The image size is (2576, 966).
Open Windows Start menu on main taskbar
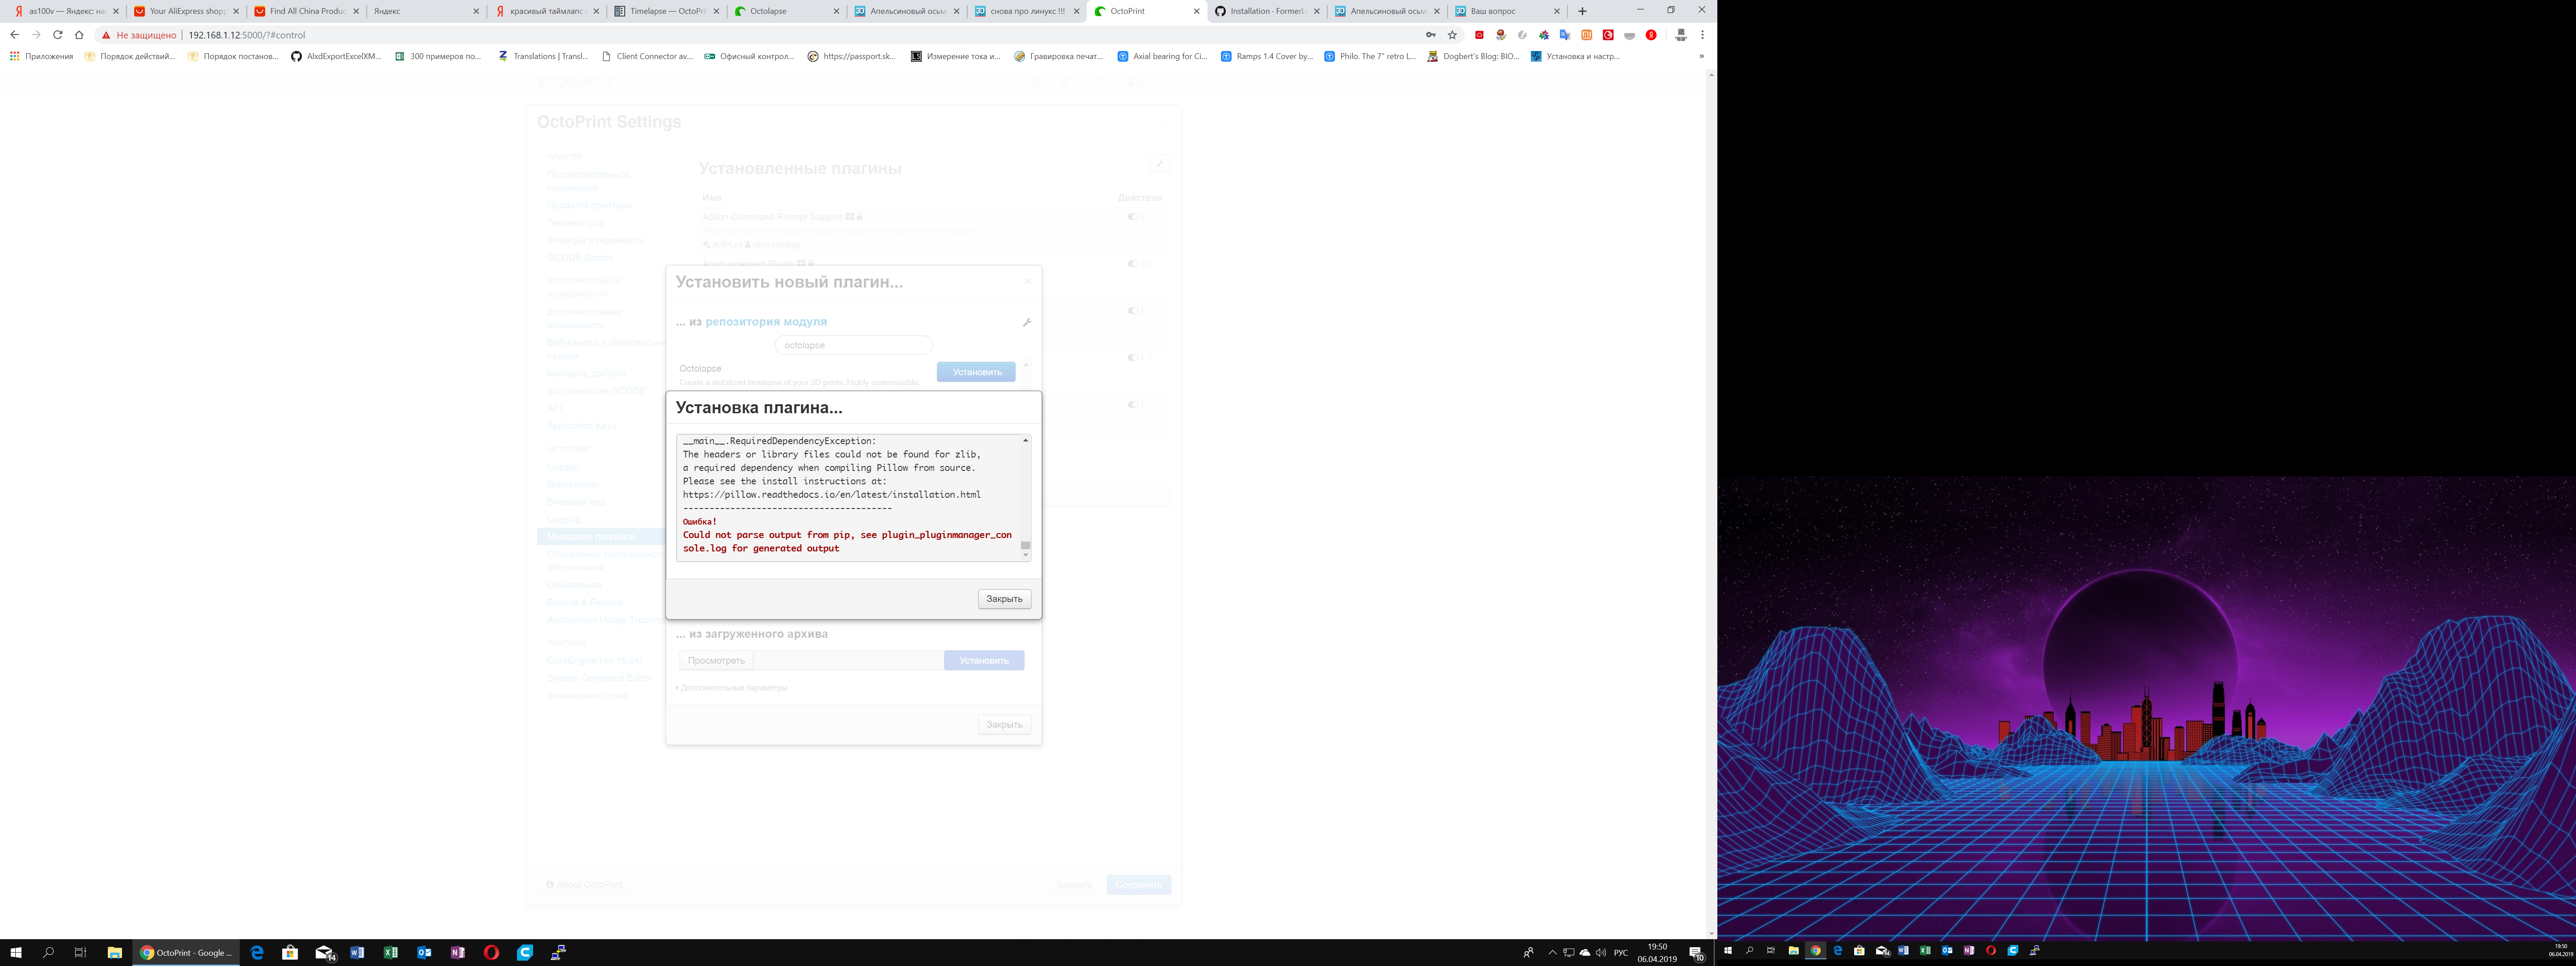[x=15, y=953]
